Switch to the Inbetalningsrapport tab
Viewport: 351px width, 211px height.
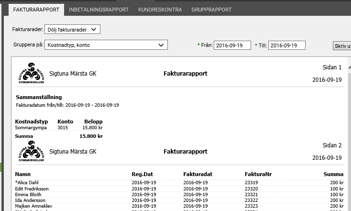(x=99, y=10)
